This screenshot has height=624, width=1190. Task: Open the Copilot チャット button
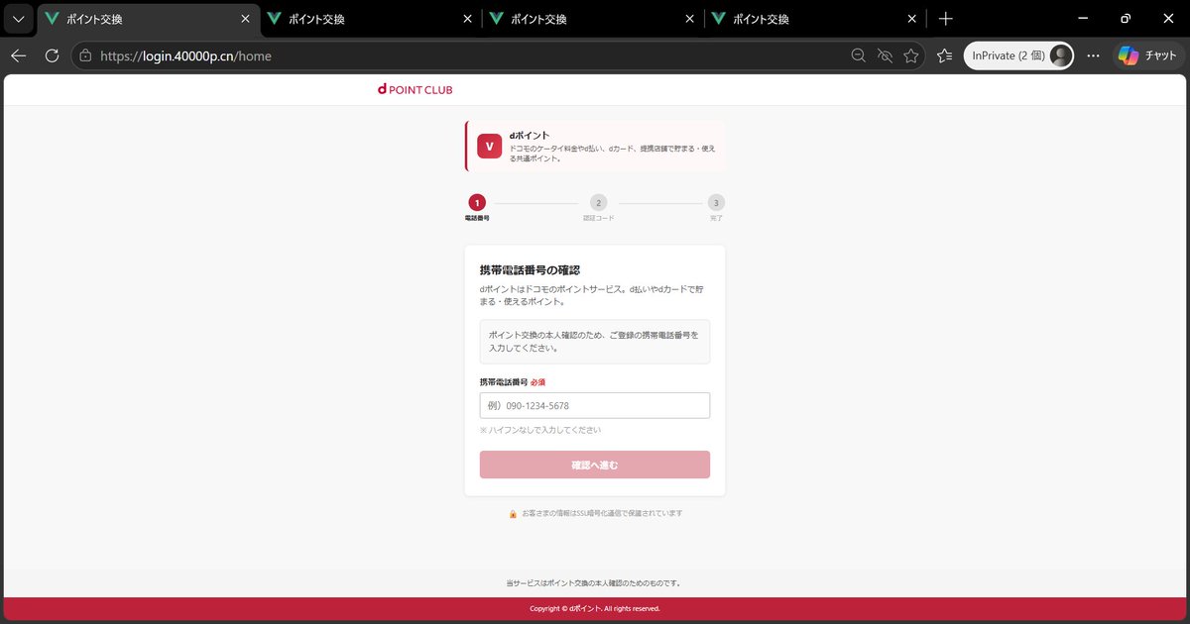[1148, 56]
